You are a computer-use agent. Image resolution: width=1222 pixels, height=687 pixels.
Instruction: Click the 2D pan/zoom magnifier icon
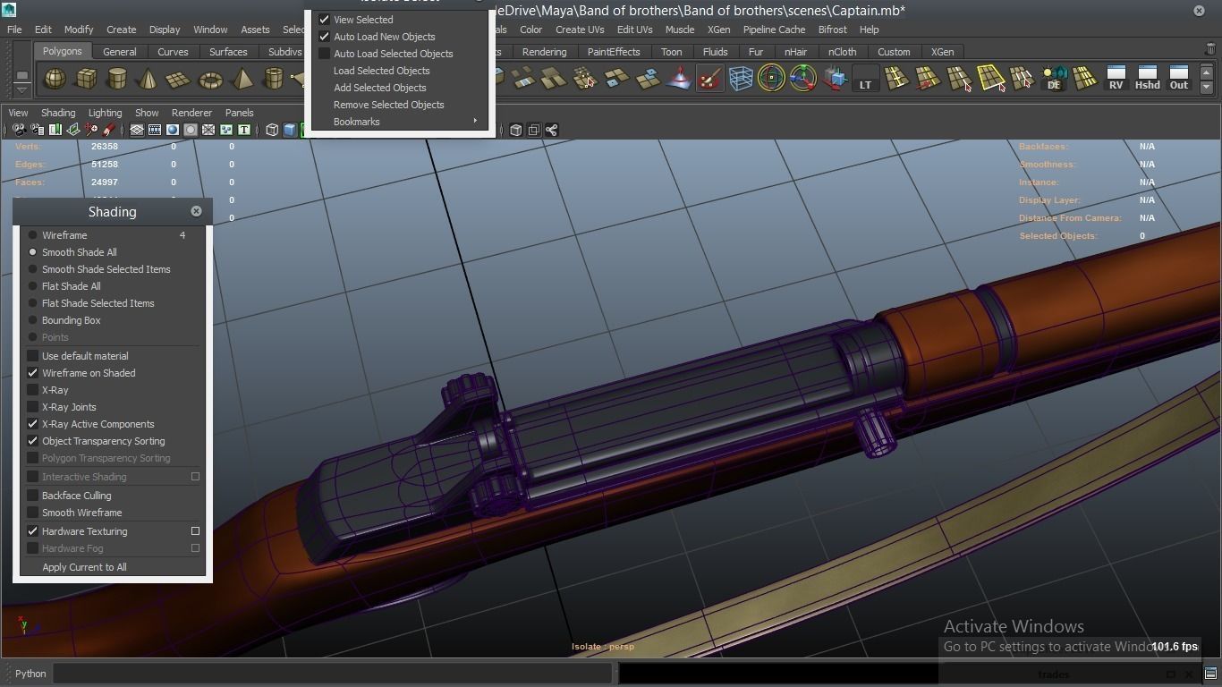(91, 130)
